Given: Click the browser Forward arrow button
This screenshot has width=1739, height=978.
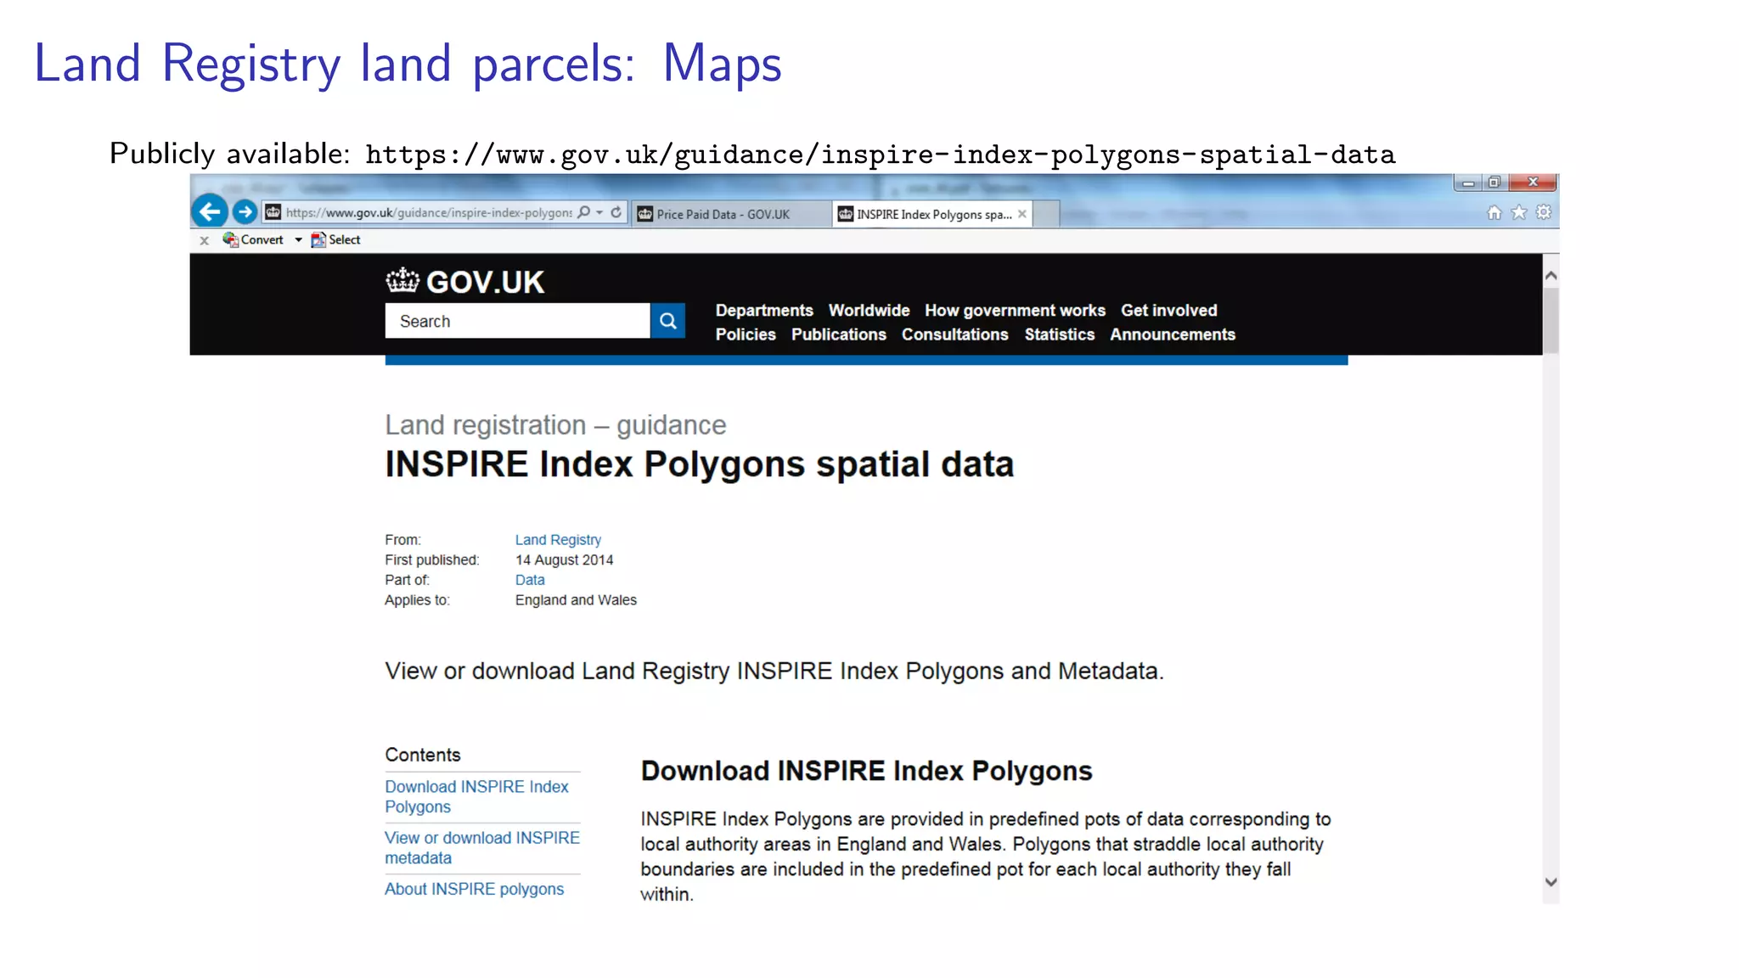Looking at the screenshot, I should click(x=245, y=211).
